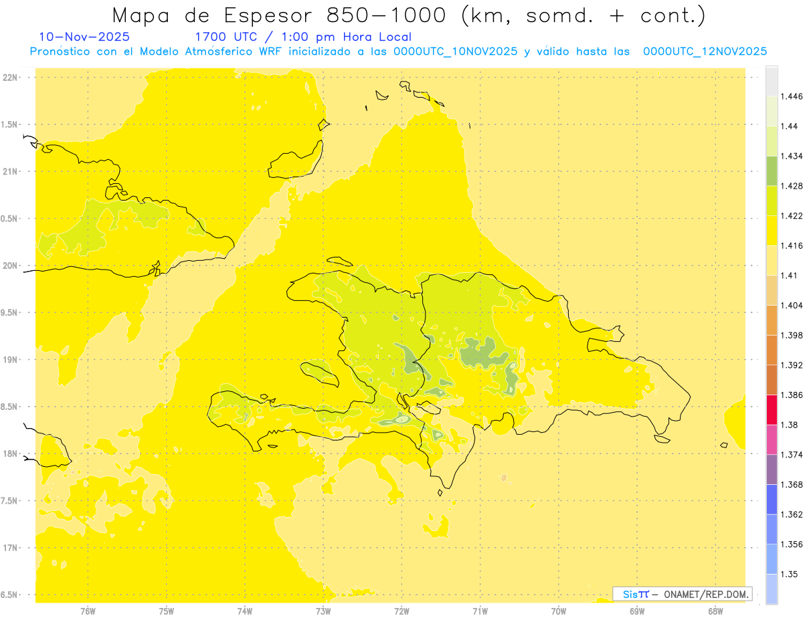Click the "21N" latitude label
Viewport: 803px width, 620px height.
point(10,171)
